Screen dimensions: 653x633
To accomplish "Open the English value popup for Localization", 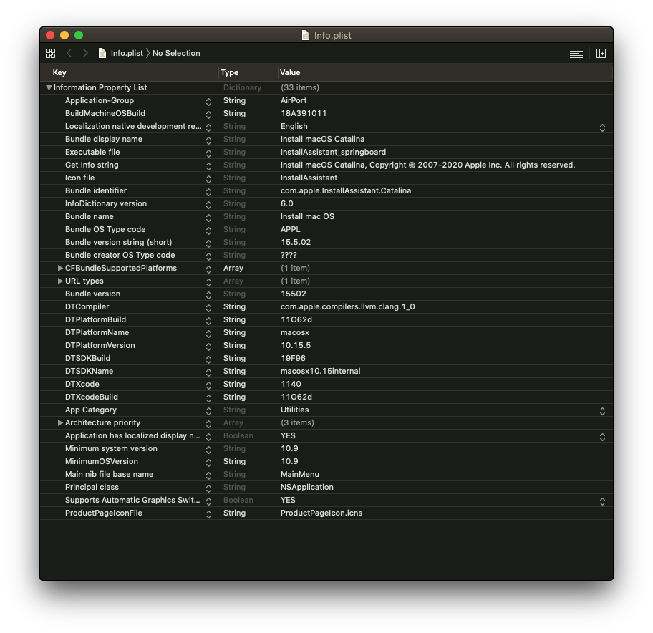I will click(602, 127).
